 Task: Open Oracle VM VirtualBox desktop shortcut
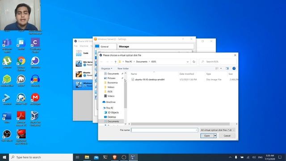pos(35,119)
